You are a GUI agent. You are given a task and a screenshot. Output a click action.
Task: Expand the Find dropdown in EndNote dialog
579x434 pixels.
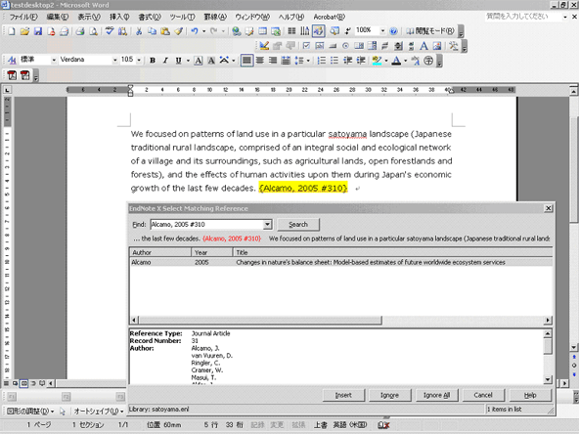tap(268, 225)
